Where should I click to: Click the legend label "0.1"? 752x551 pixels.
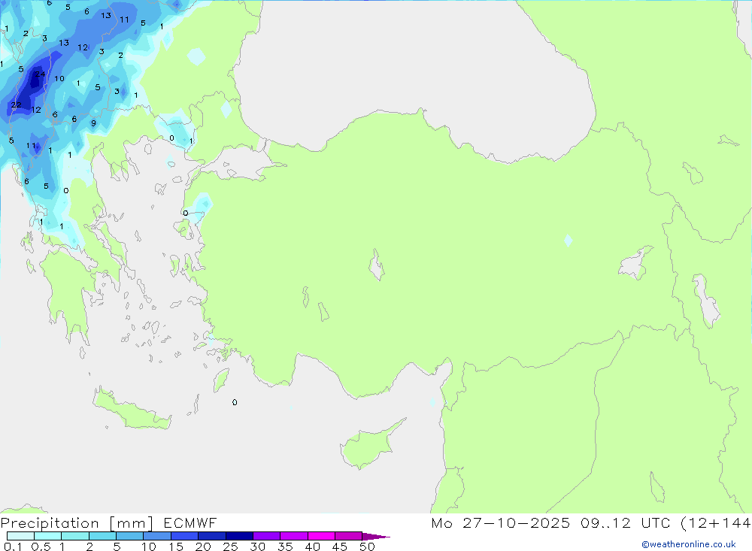coord(13,546)
